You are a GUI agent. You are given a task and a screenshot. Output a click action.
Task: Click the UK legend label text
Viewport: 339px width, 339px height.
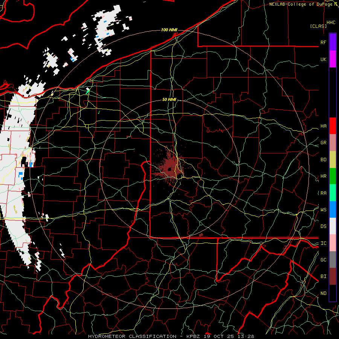tap(323, 59)
